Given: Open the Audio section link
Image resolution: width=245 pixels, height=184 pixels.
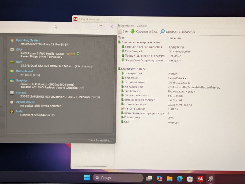Looking at the screenshot, I should point(19,111).
